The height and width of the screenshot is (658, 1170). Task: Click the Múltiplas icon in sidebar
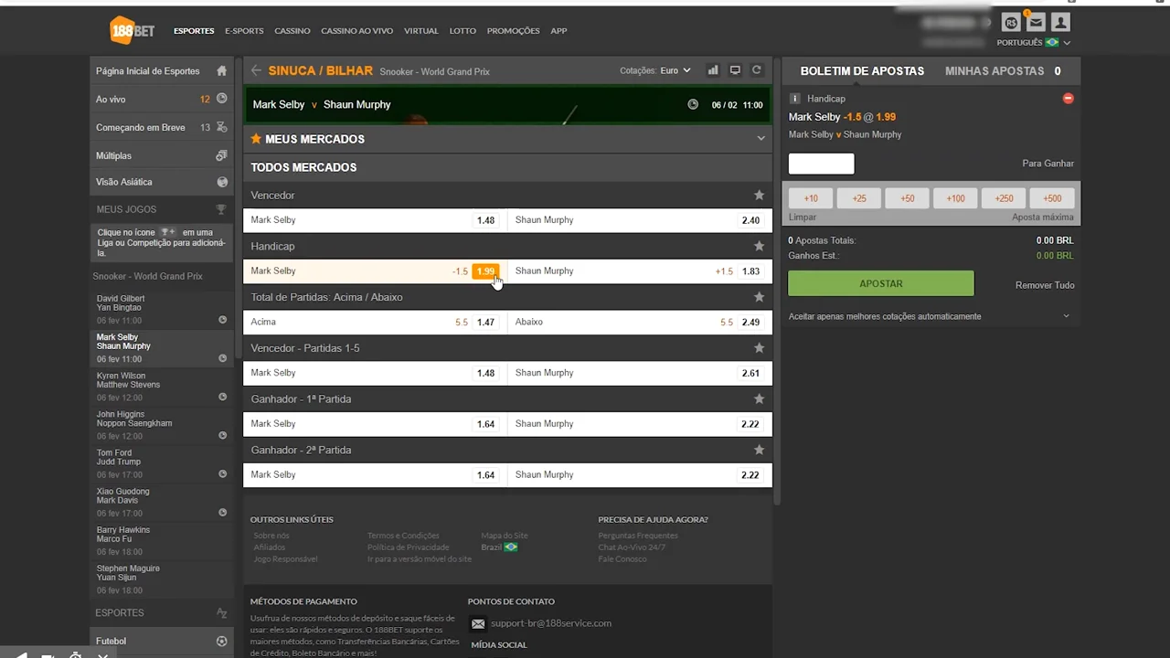pyautogui.click(x=222, y=155)
